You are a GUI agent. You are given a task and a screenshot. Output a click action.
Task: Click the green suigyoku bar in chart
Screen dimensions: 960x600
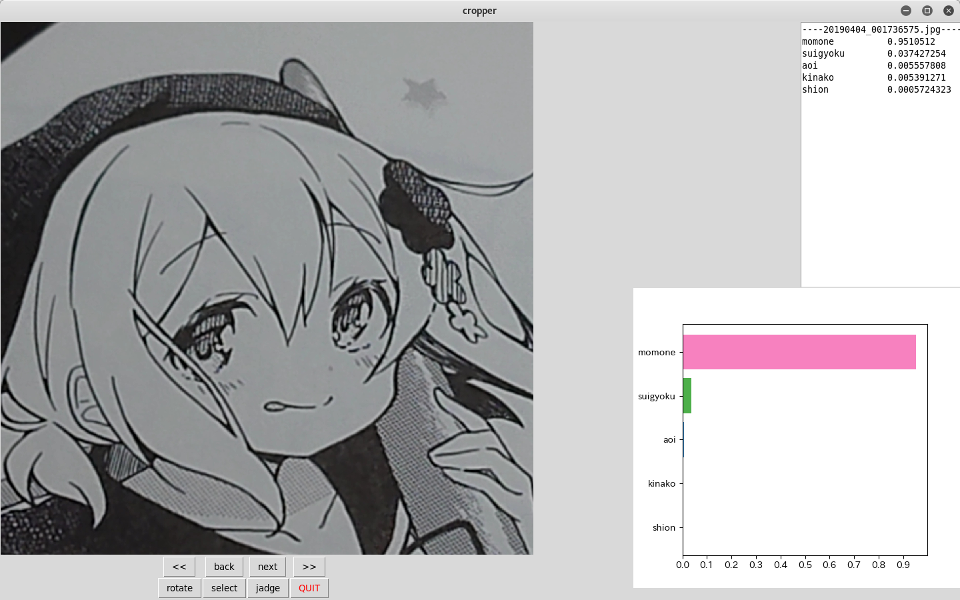687,395
